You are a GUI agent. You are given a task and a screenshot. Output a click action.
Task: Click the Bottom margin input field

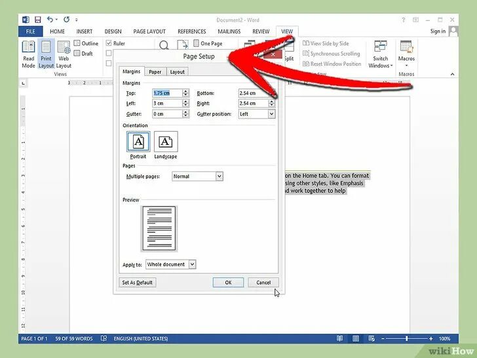[254, 93]
